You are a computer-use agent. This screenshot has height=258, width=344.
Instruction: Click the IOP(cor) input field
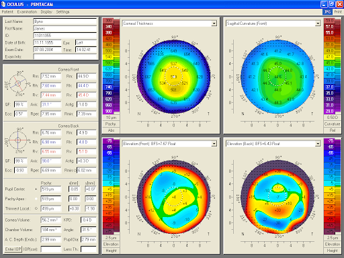51,249
